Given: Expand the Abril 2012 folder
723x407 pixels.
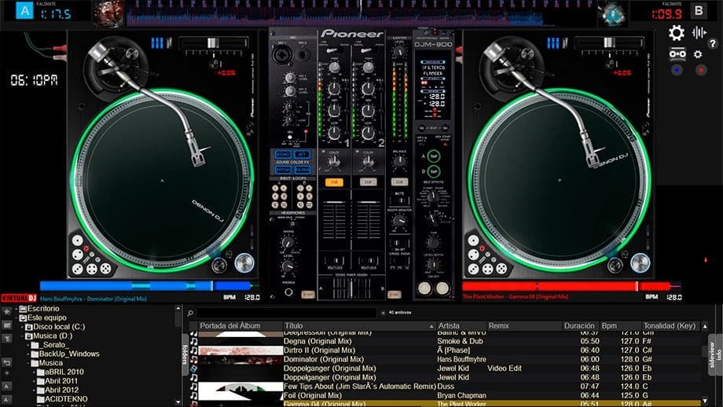Looking at the screenshot, I should coord(35,390).
